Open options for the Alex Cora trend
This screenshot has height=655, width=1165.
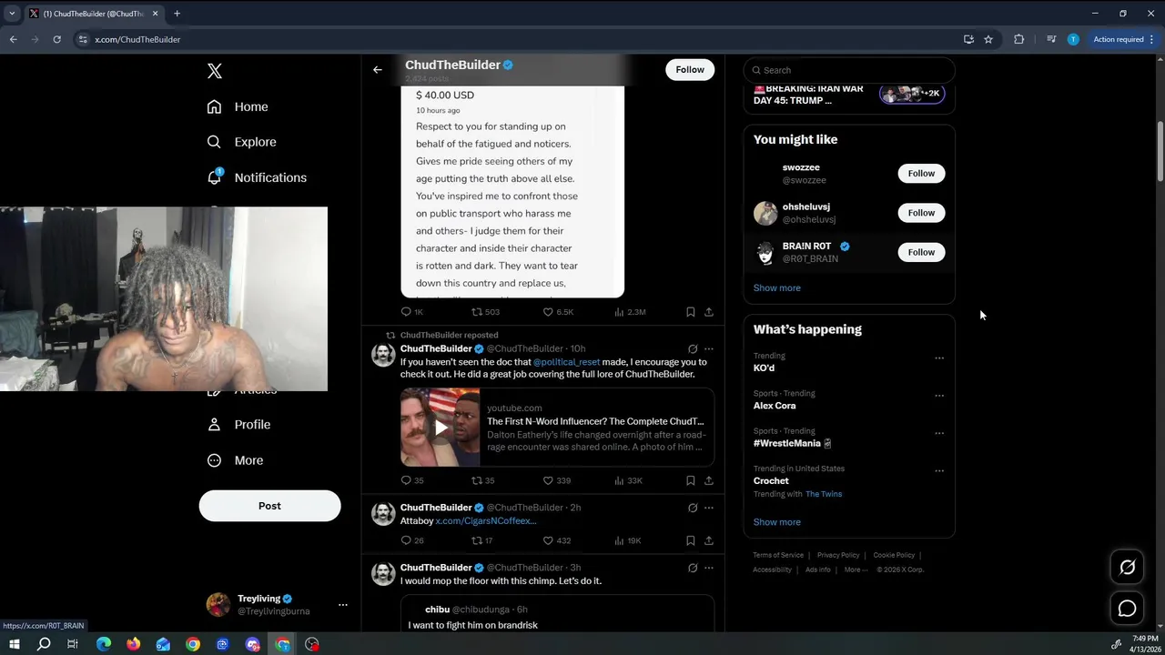[939, 396]
